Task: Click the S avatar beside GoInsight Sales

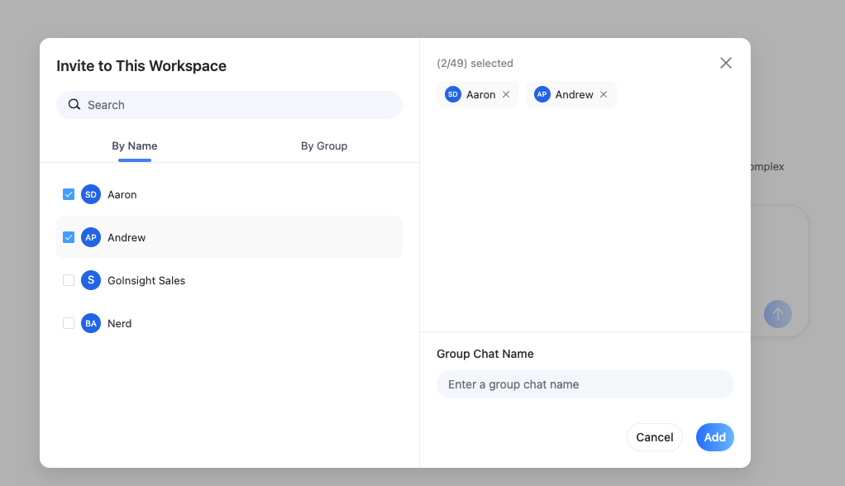Action: (x=91, y=280)
